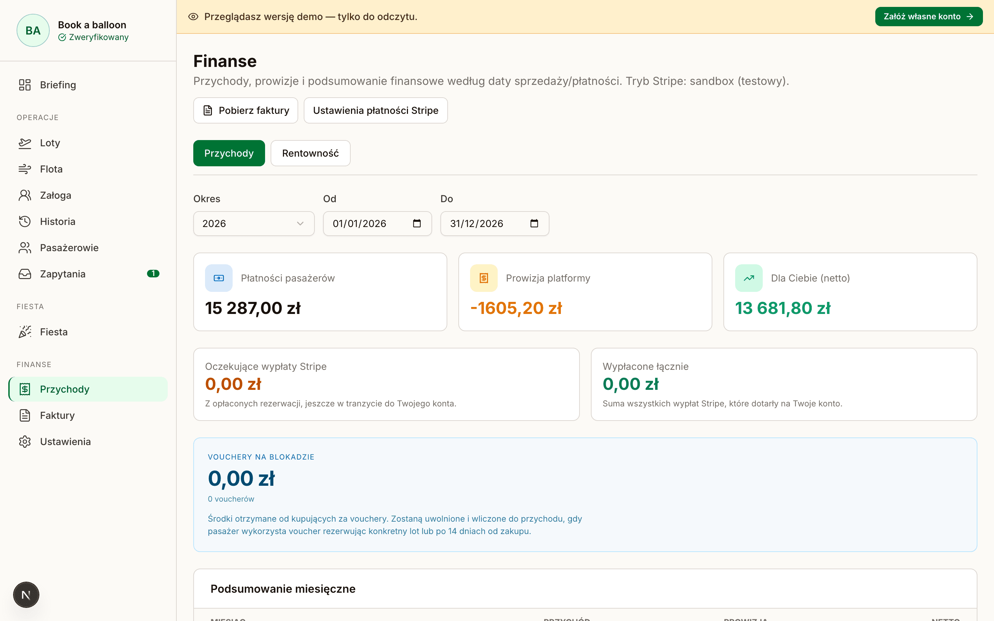Open calendar picker for Do date
The width and height of the screenshot is (994, 621).
[x=534, y=224]
